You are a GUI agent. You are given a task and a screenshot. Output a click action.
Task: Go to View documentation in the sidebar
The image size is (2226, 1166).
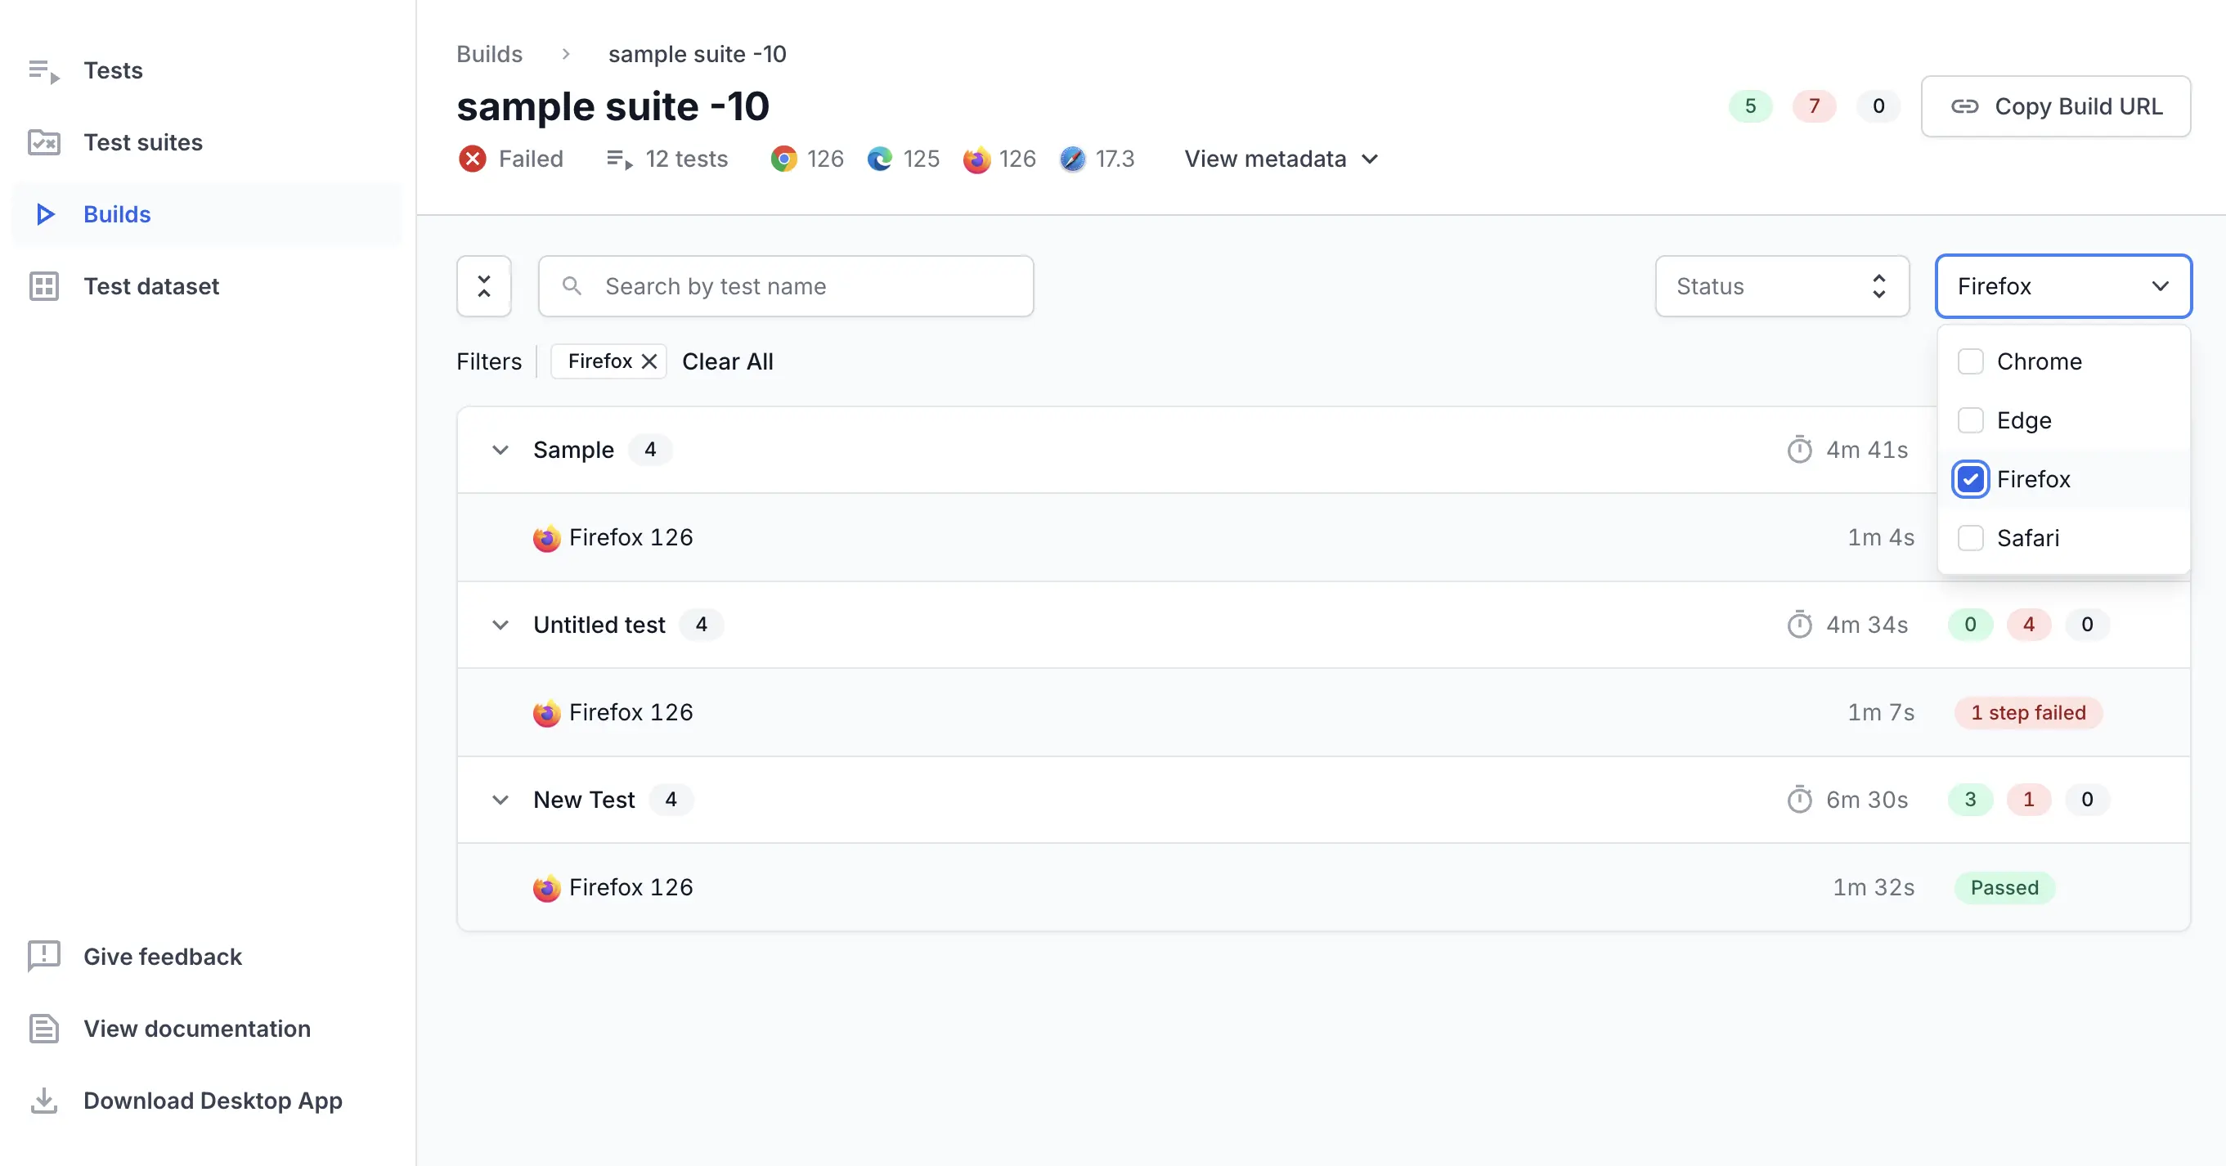click(x=196, y=1029)
